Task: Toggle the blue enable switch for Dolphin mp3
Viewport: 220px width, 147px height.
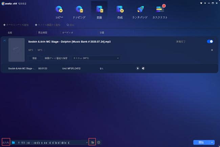Action: coord(210,41)
